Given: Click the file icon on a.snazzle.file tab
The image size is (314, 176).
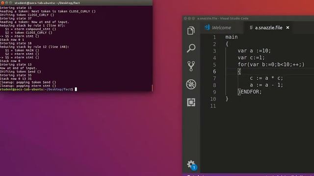Looking at the screenshot, I should [251, 27].
